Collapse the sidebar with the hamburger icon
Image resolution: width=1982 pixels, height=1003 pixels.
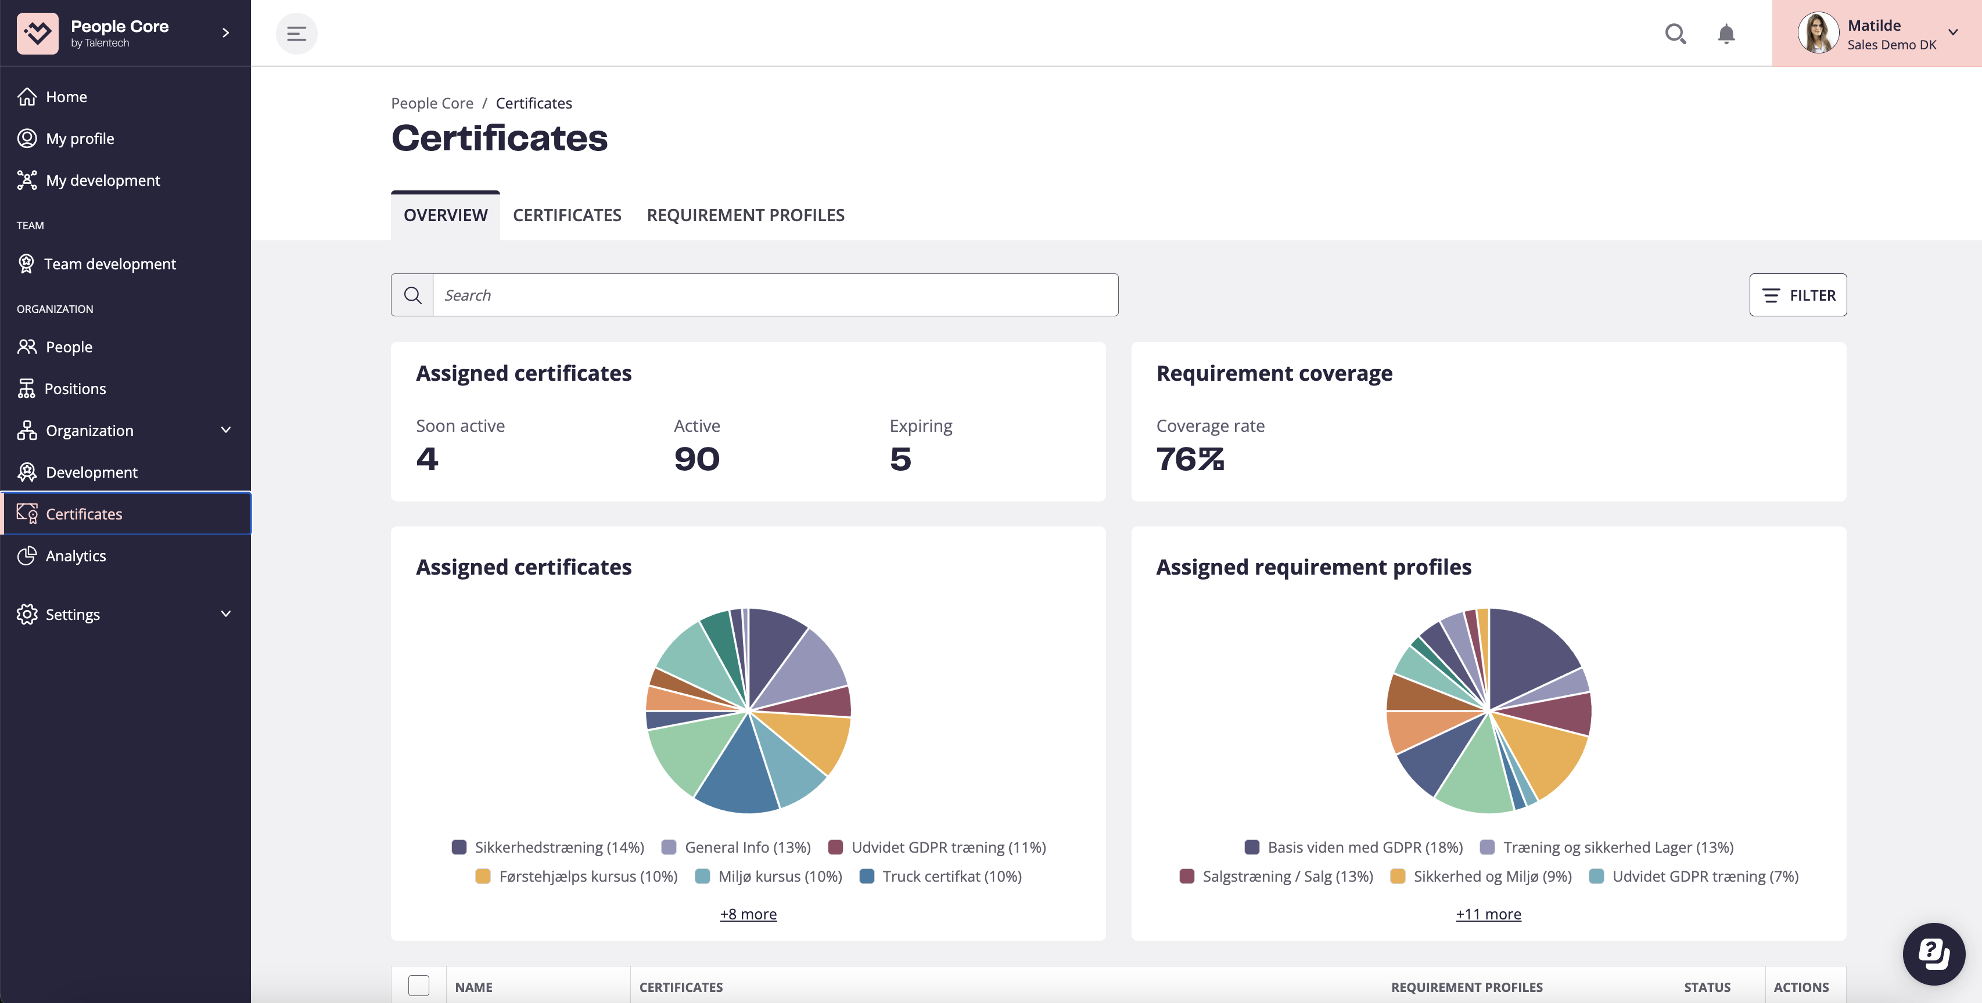point(297,34)
